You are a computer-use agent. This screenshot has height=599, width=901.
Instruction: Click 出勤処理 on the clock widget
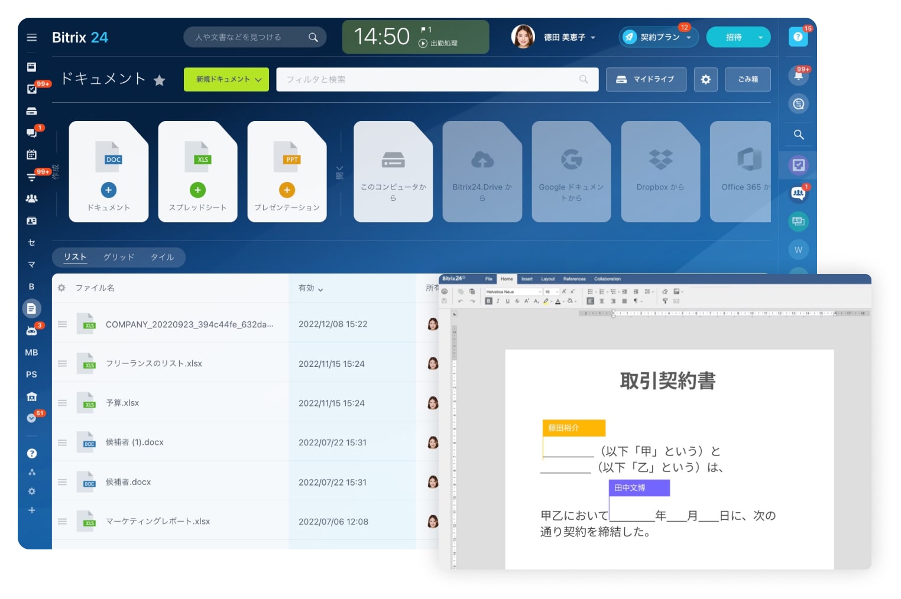click(x=439, y=43)
